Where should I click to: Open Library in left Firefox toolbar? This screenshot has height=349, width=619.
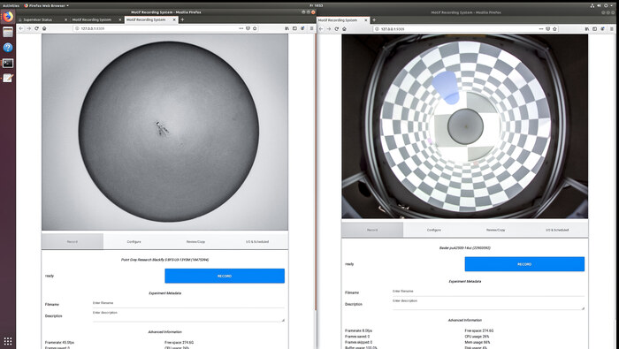pos(287,28)
